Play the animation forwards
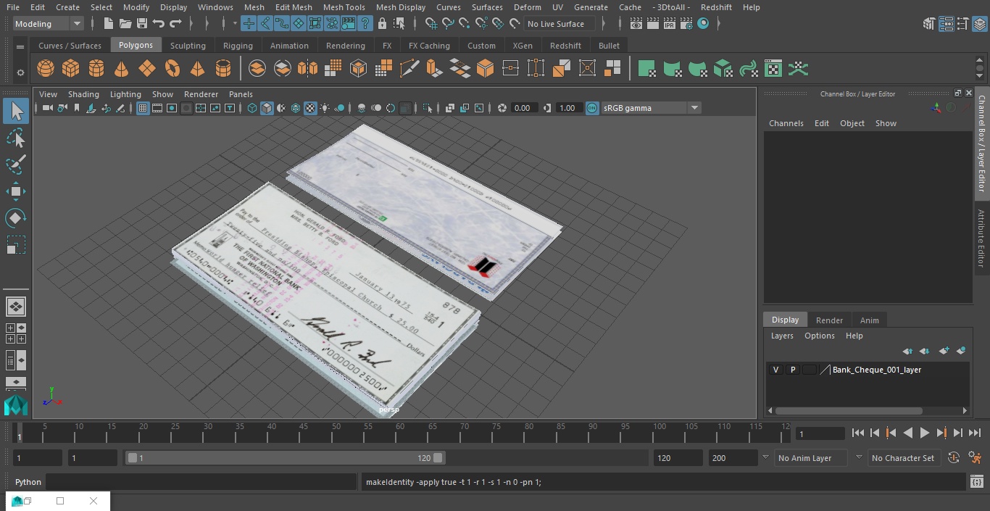990x511 pixels. coord(924,433)
